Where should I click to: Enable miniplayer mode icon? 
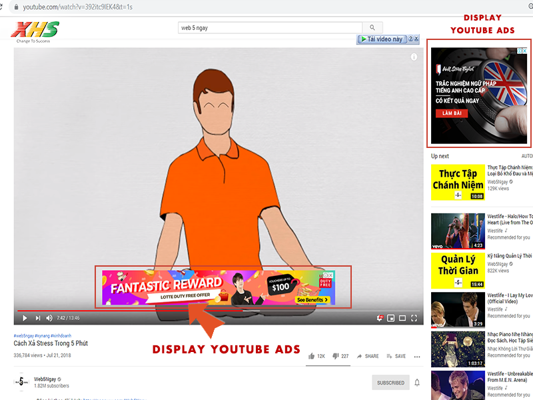pyautogui.click(x=391, y=318)
